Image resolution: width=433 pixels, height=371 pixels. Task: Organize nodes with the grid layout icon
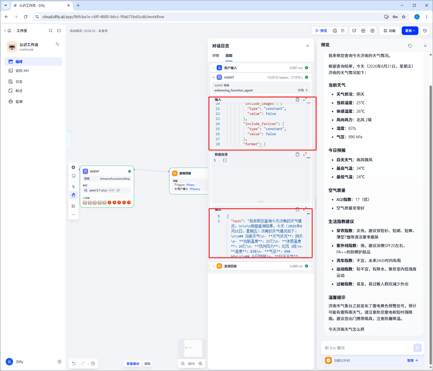coord(73,206)
